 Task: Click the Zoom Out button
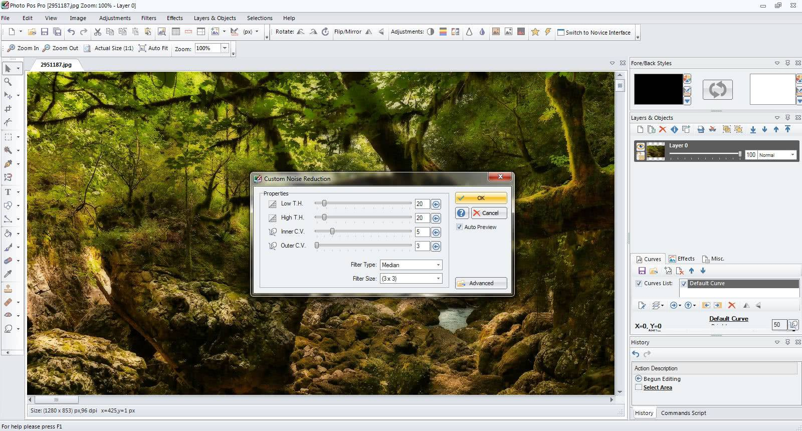click(61, 48)
